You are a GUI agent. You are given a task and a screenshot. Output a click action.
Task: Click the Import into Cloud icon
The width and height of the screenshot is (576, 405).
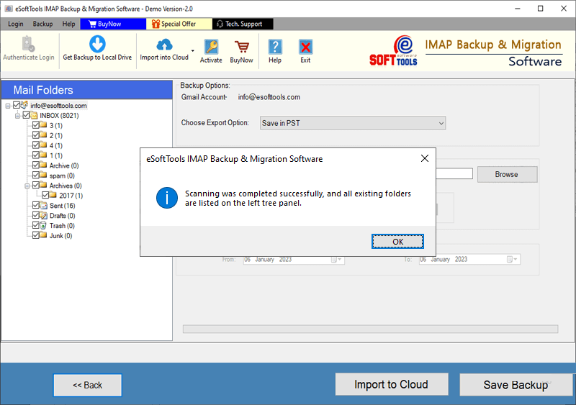coord(163,44)
